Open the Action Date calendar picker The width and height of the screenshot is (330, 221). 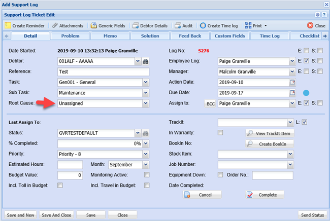pos(292,82)
